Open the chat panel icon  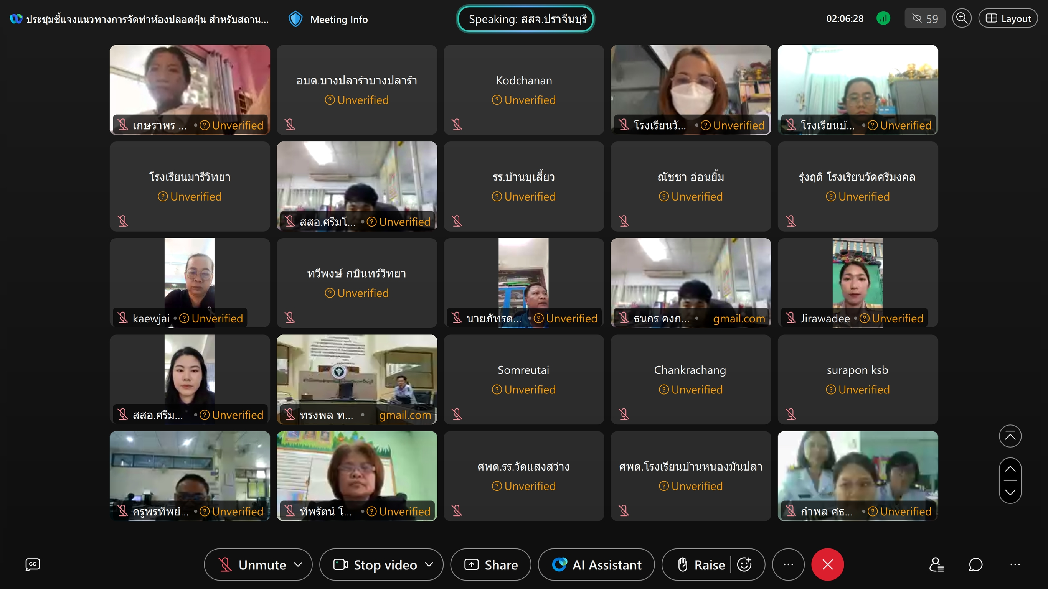pos(975,564)
